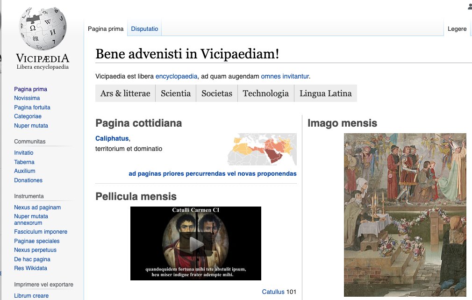Image resolution: width=472 pixels, height=300 pixels.
Task: Play the Catulli Carmen CI video
Action: click(196, 243)
